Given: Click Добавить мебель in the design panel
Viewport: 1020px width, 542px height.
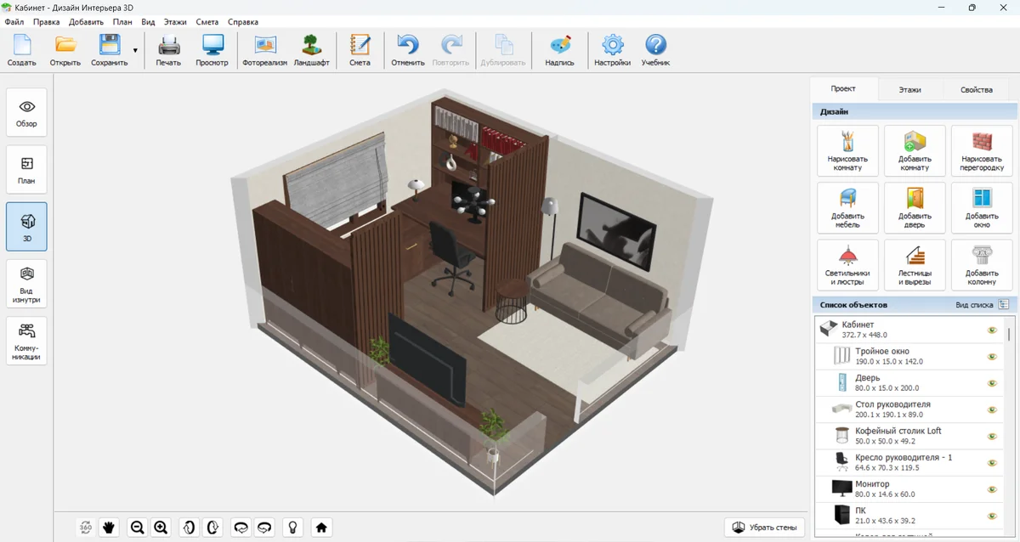Looking at the screenshot, I should (x=847, y=208).
